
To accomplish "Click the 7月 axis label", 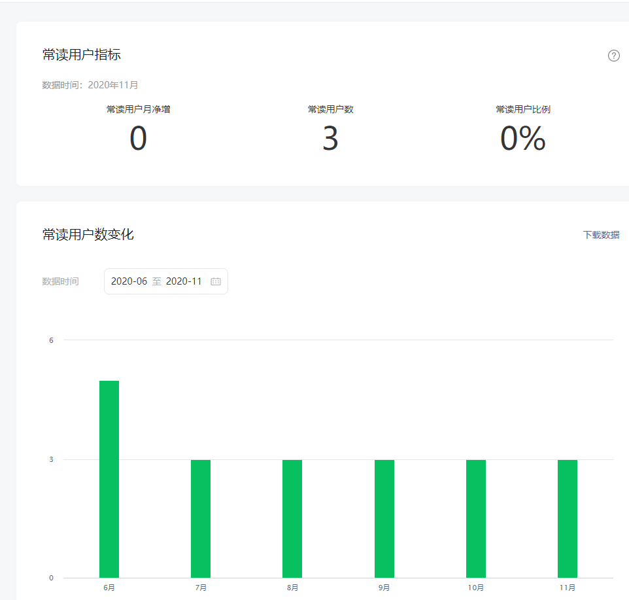I will [201, 588].
